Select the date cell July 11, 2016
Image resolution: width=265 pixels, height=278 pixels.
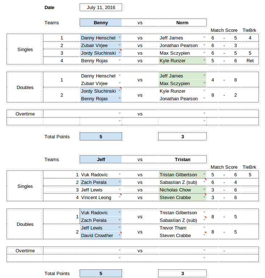coord(101,8)
